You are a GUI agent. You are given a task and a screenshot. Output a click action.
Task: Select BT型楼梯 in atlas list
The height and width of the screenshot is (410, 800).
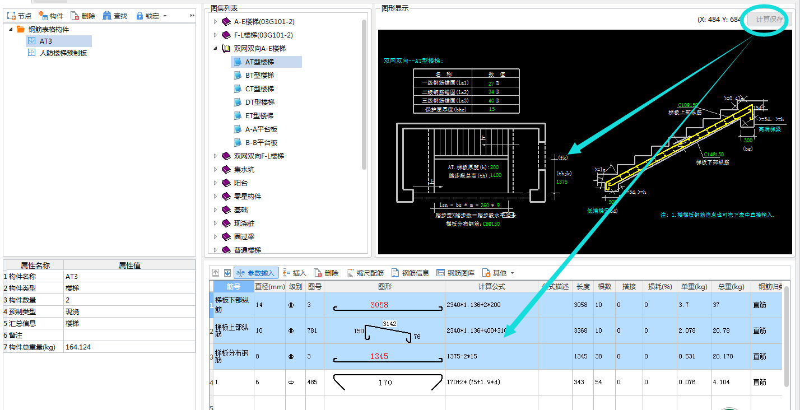coord(259,76)
